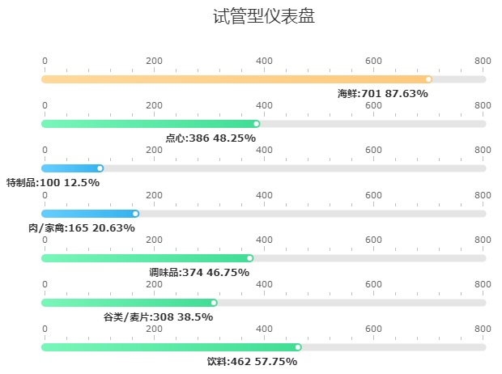Click the gray unfilled track of 谷类/麦片 bar
502x374 pixels.
[348, 303]
